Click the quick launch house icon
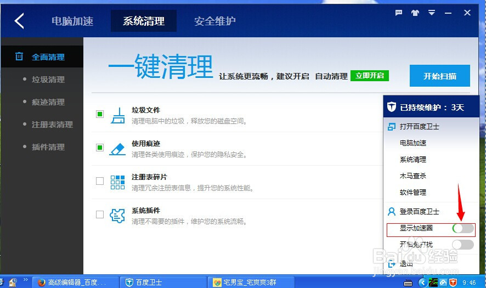This screenshot has height=288, width=486. tap(13, 283)
